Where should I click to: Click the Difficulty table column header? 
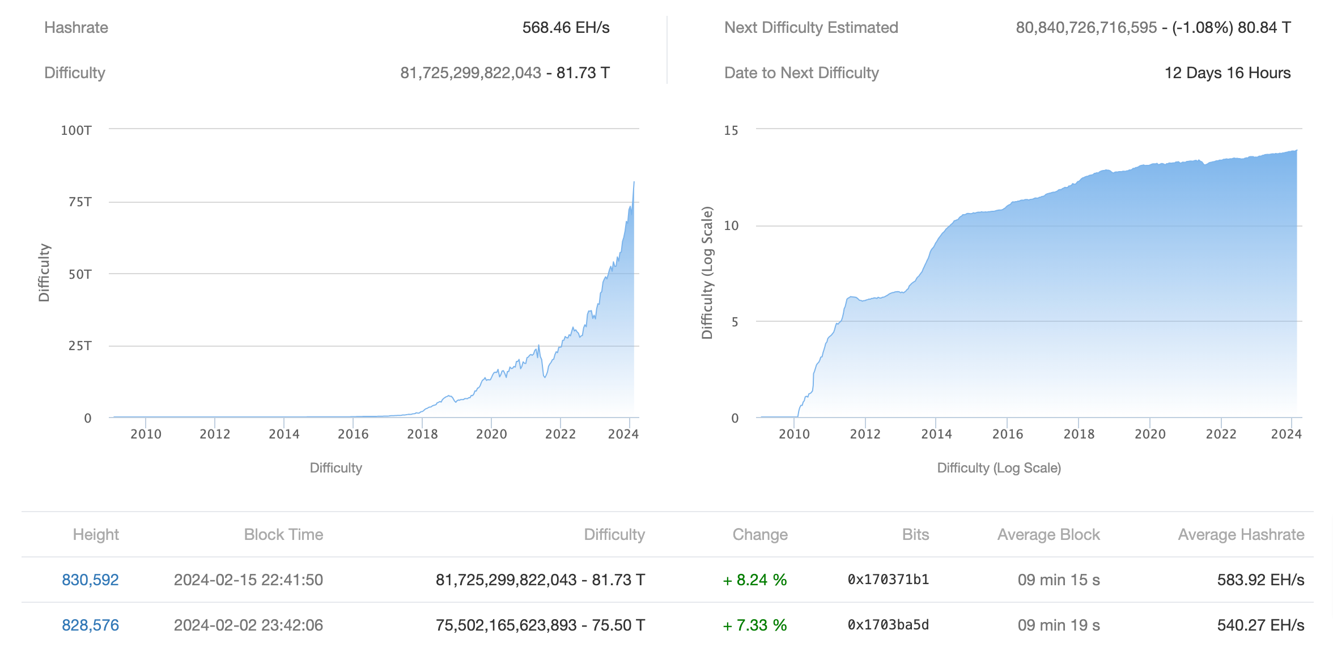click(614, 534)
